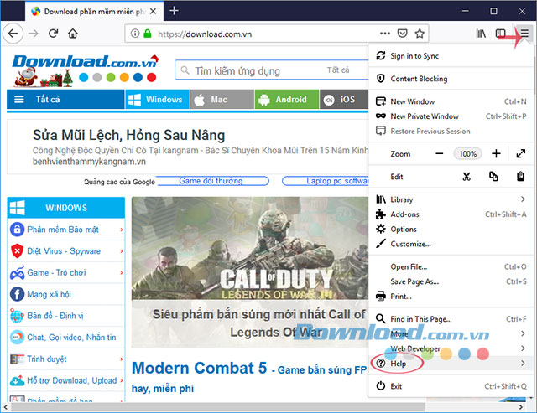
Task: Choose New Window from menu
Action: (451, 101)
